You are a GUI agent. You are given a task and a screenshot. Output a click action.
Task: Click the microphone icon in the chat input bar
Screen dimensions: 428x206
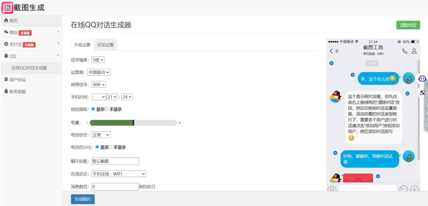point(331,189)
